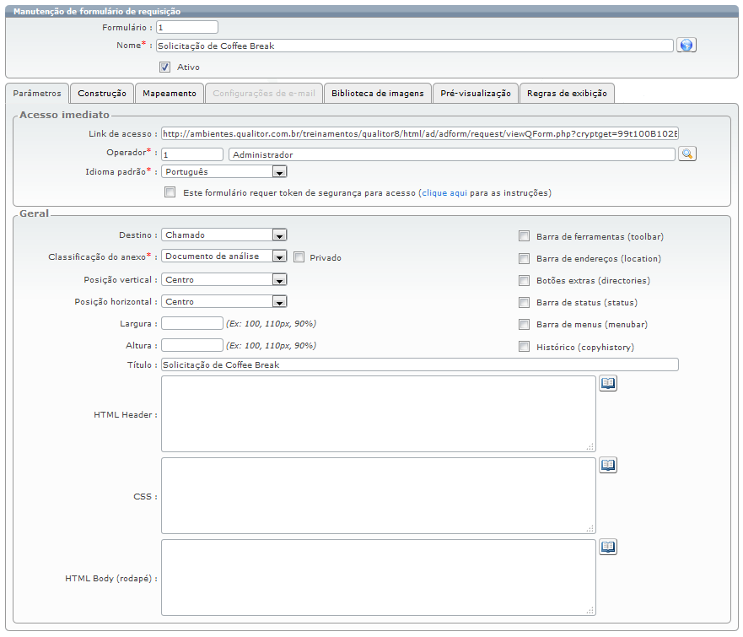Go to the Pré-visualização tab
743x637 pixels.
(x=476, y=93)
